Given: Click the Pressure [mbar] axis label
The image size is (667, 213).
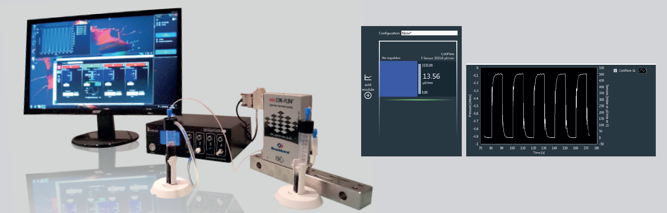Looking at the screenshot, I should click(470, 106).
